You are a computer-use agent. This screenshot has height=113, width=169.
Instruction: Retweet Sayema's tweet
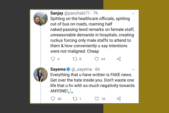pos(75,99)
